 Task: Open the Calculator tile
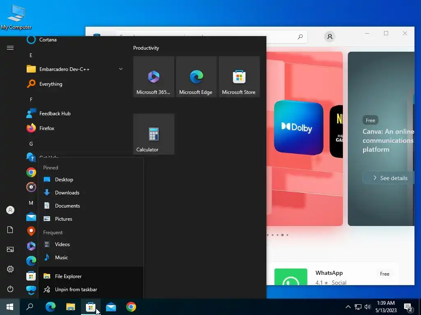(154, 134)
